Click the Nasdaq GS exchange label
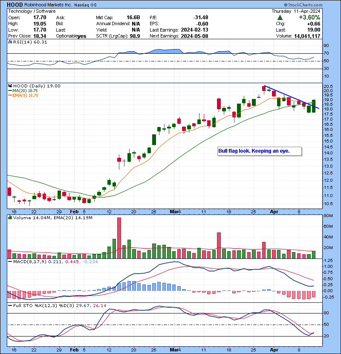This screenshot has height=354, width=341. (86, 5)
